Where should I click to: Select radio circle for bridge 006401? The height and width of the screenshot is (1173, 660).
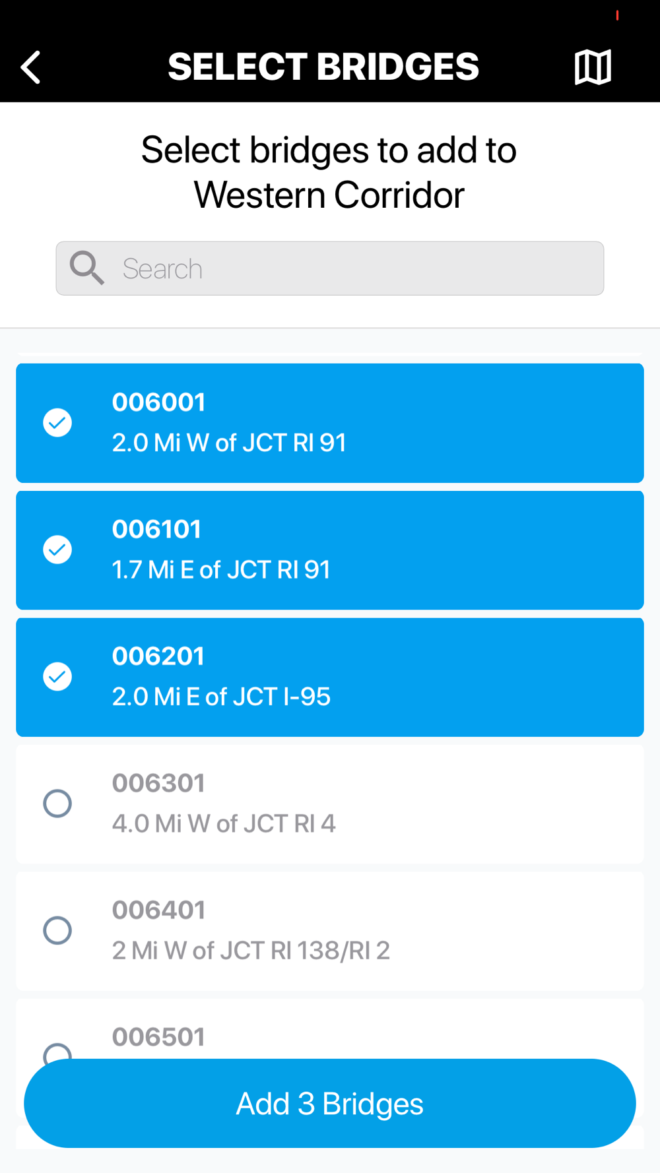point(57,930)
